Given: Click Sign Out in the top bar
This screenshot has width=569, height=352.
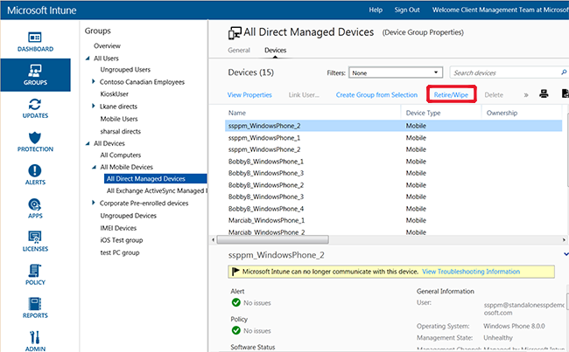Looking at the screenshot, I should [x=407, y=10].
